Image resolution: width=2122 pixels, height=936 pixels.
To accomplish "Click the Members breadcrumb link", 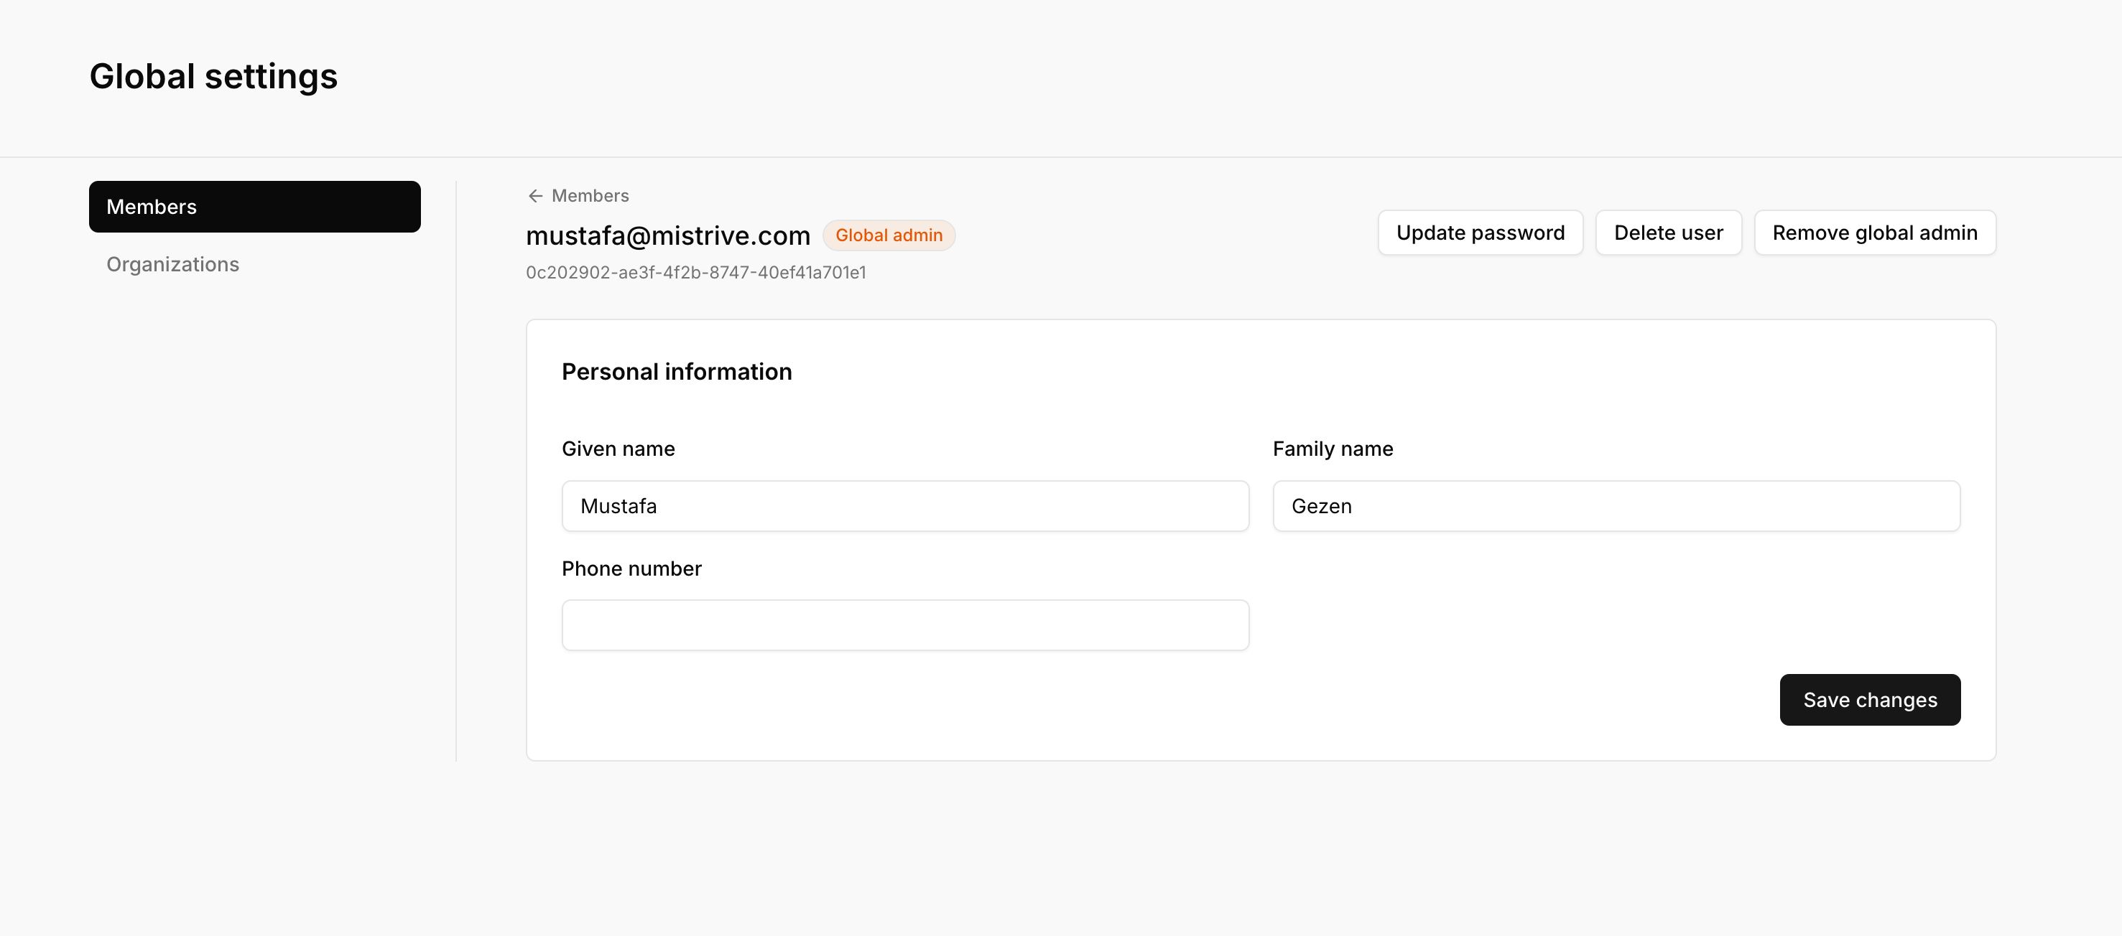I will coord(590,196).
